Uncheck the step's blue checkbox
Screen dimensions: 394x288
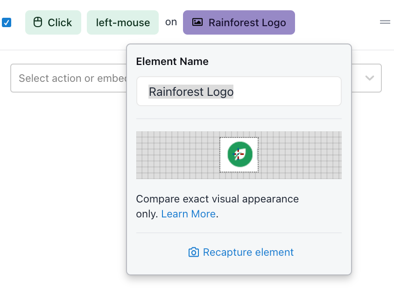[x=7, y=22]
